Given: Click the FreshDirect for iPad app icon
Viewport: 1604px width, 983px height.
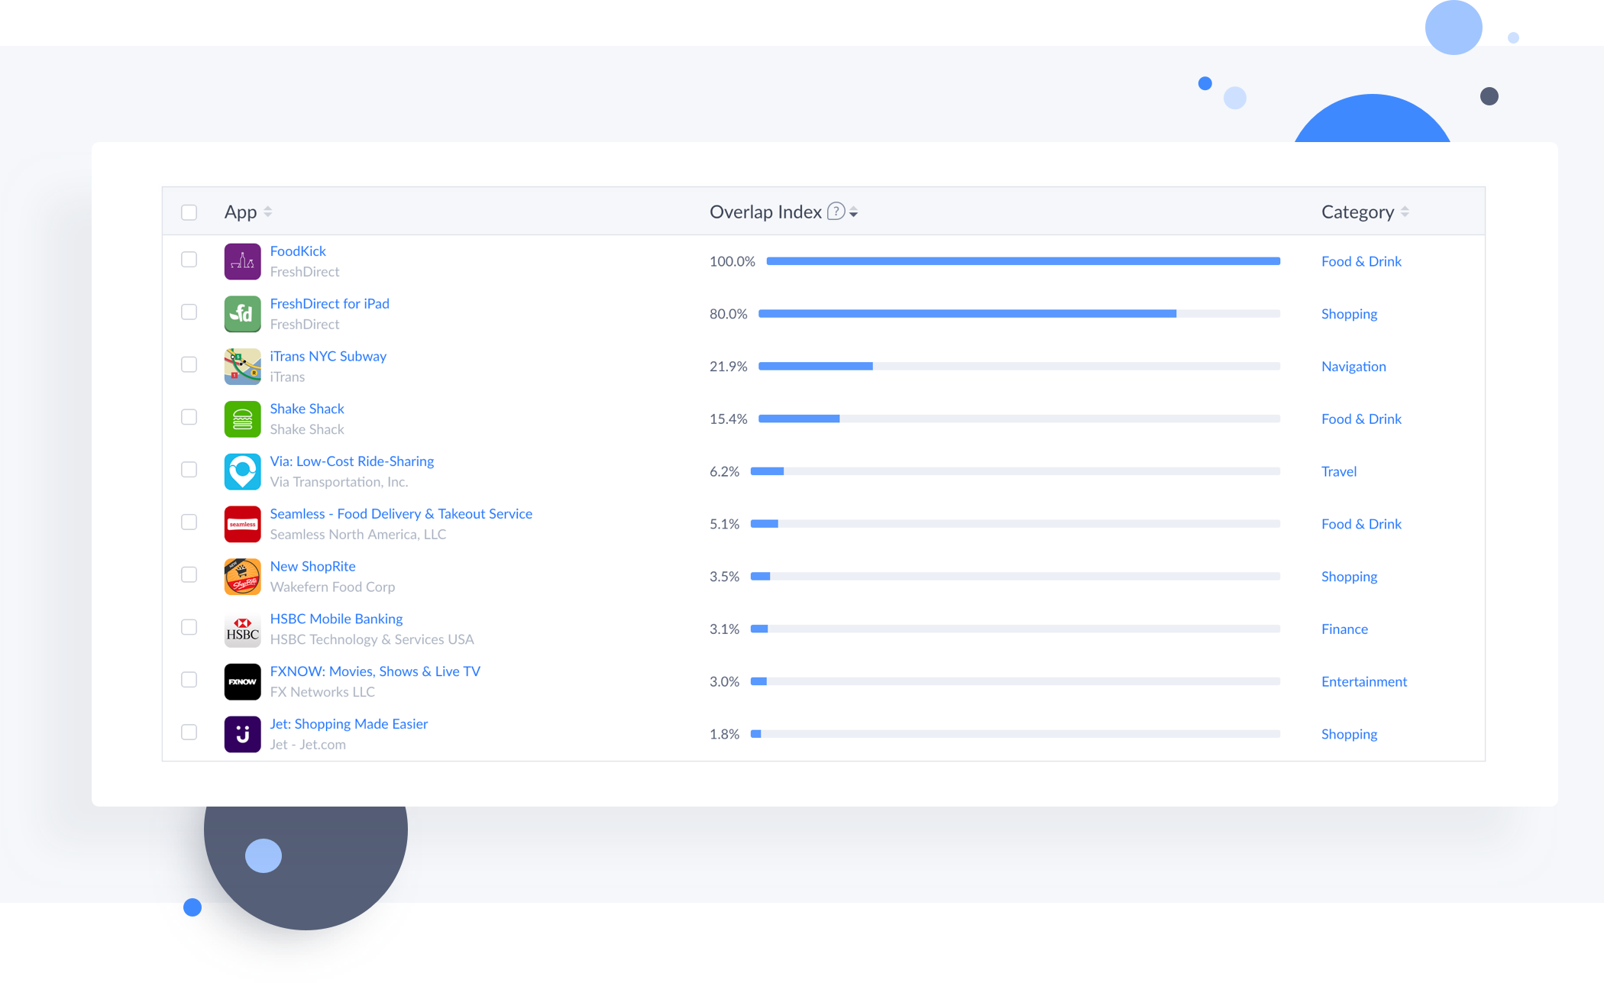Looking at the screenshot, I should (x=242, y=314).
